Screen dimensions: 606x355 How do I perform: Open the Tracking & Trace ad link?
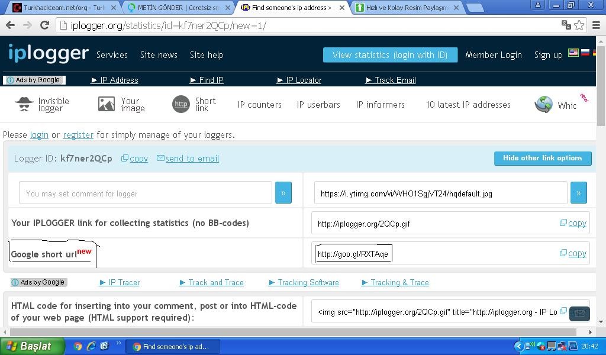tap(395, 282)
